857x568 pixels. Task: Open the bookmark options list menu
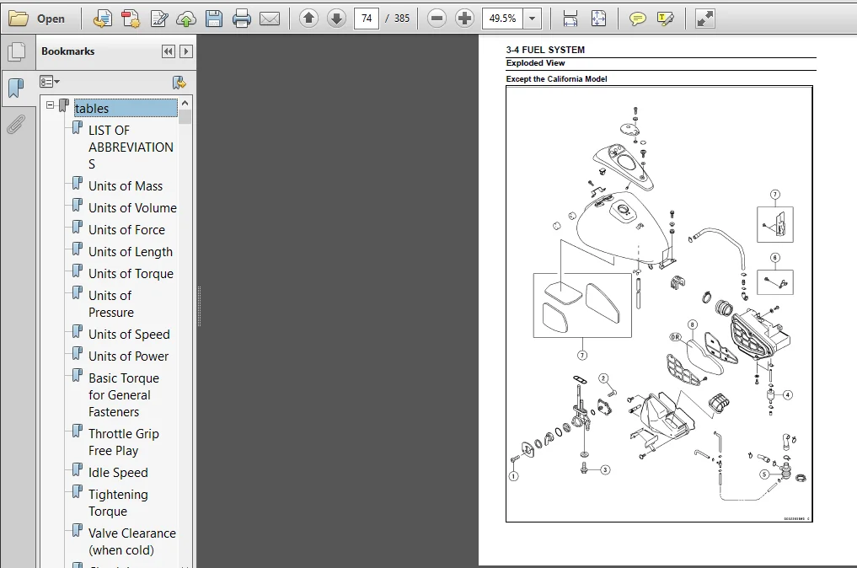(x=49, y=82)
